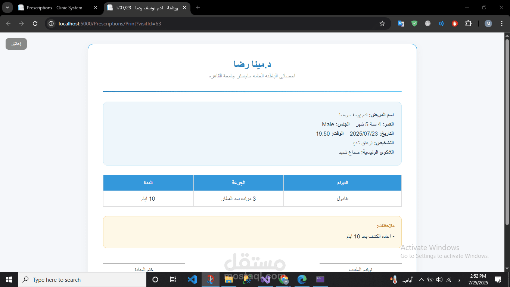510x287 pixels.
Task: Open the weather widget on taskbar
Action: [401, 280]
